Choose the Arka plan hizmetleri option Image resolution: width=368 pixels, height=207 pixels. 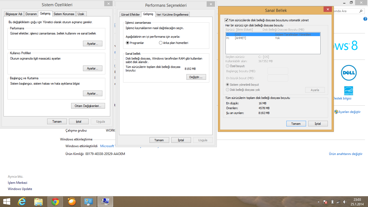[x=161, y=43]
